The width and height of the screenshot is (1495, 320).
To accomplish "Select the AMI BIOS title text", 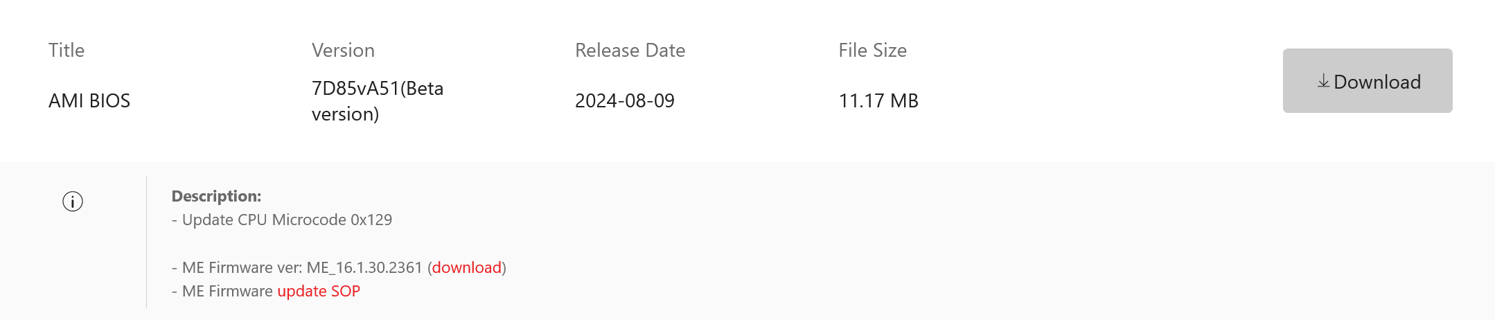I will click(x=89, y=101).
